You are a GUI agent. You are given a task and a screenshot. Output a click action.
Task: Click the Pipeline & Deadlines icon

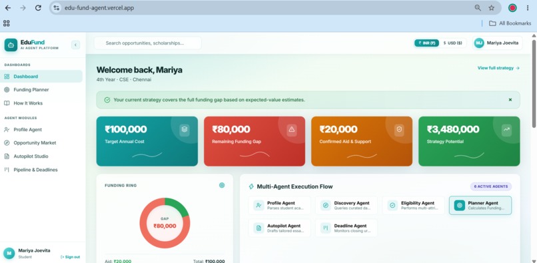pyautogui.click(x=7, y=170)
